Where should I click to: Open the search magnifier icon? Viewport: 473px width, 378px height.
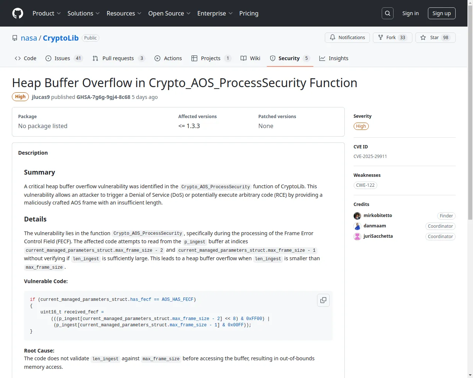click(388, 13)
